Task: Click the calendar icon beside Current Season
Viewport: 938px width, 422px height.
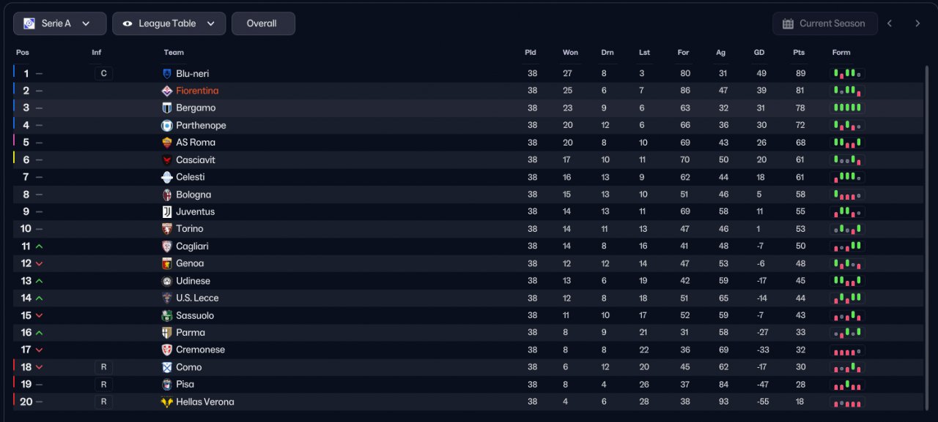Action: point(788,23)
